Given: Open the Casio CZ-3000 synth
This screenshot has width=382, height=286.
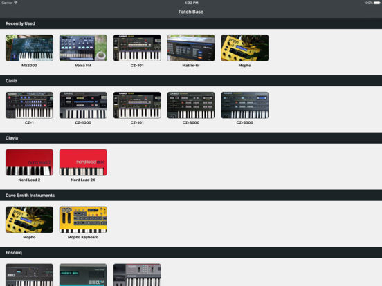Looking at the screenshot, I should 191,105.
